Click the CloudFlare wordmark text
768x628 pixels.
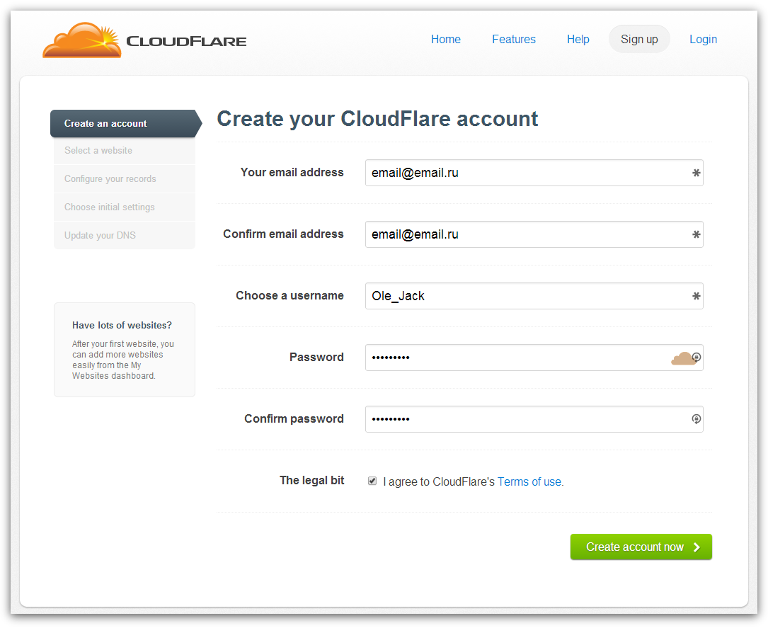tap(186, 41)
